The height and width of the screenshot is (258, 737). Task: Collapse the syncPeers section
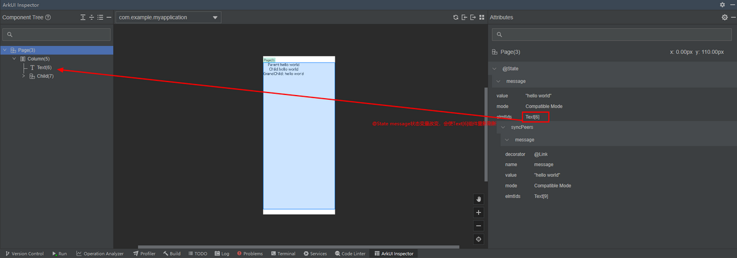point(504,127)
